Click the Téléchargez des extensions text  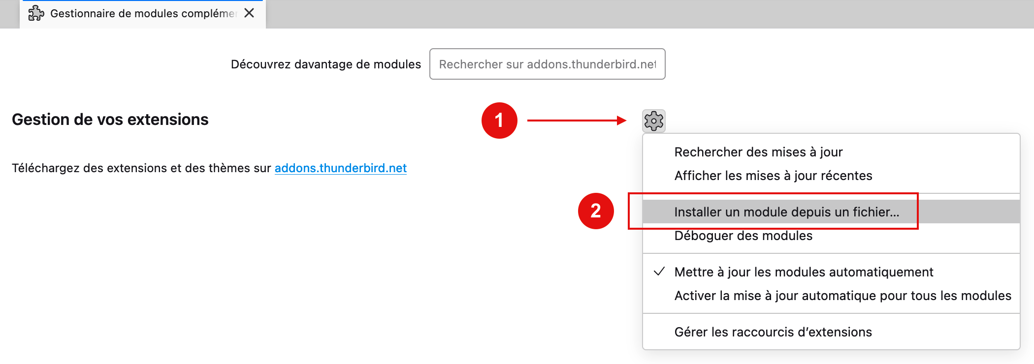click(x=142, y=168)
